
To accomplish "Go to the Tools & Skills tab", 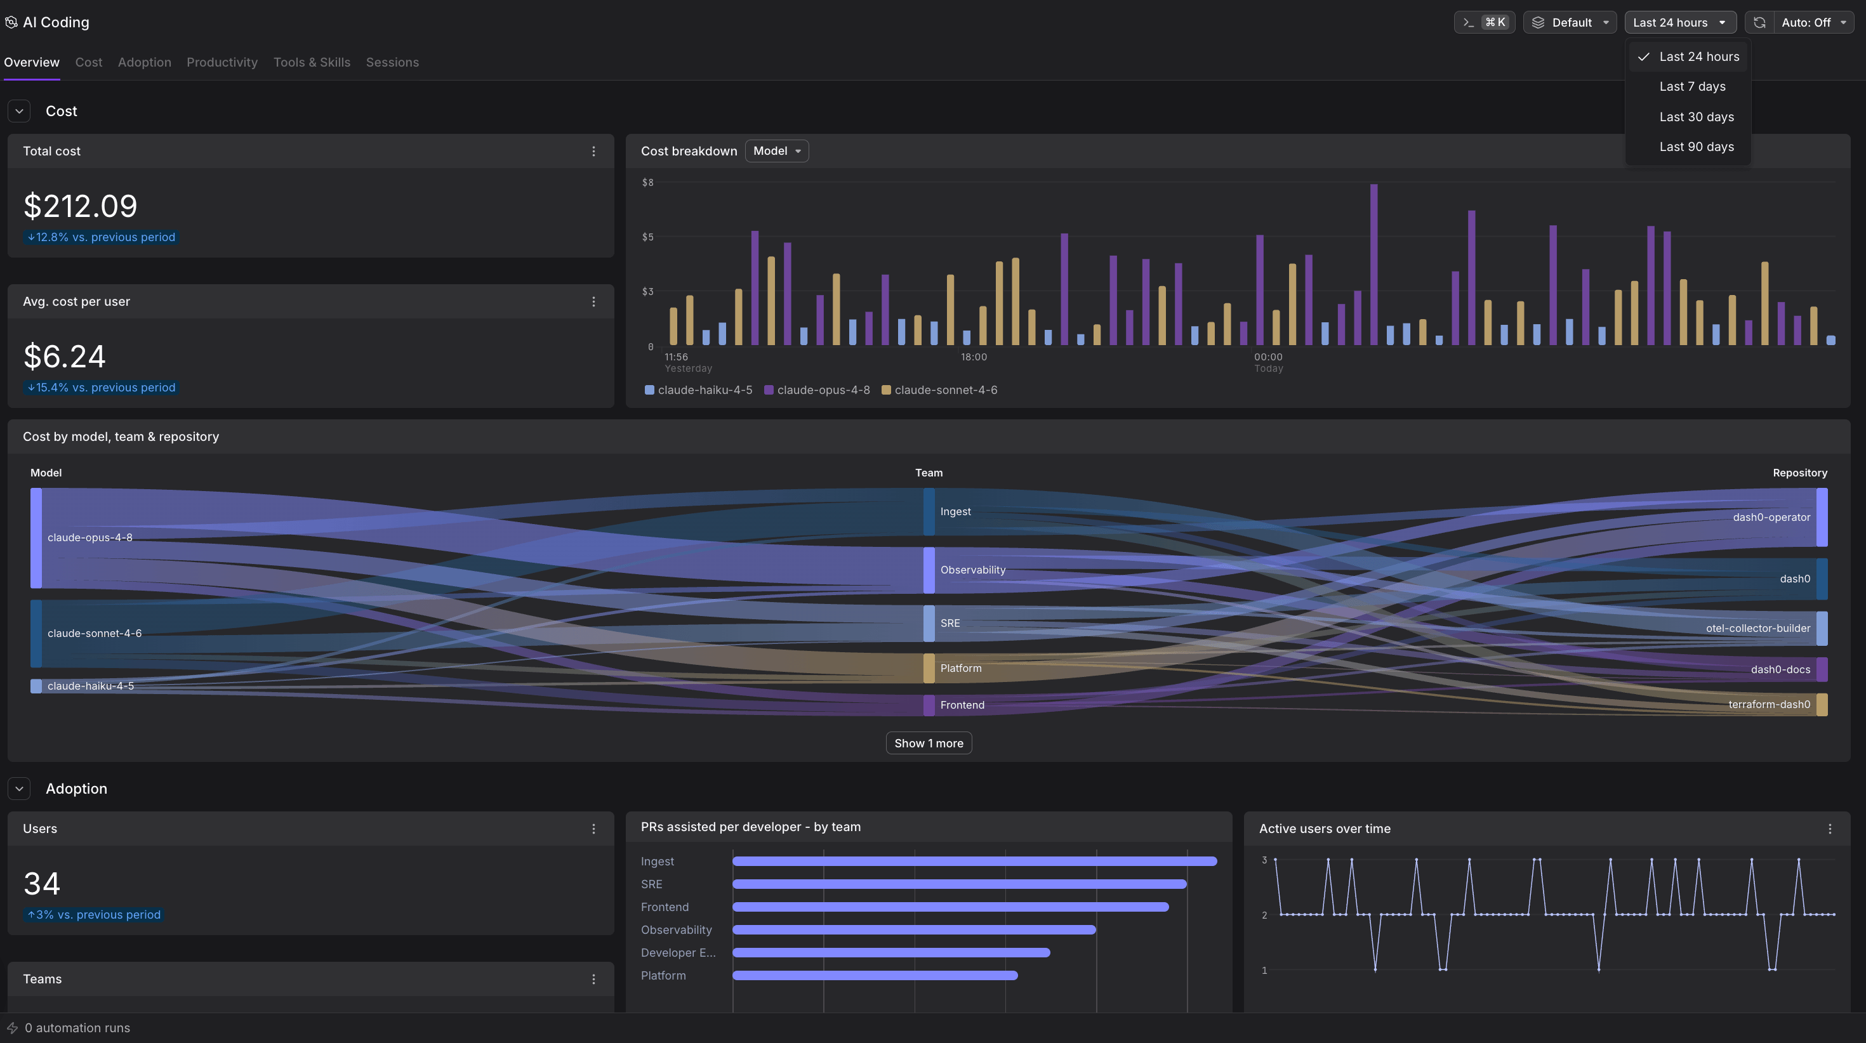I will [312, 62].
